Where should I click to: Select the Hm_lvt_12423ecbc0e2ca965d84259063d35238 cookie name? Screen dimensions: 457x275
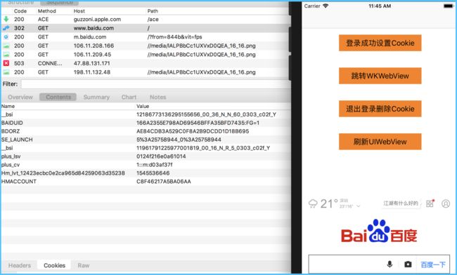(x=63, y=173)
